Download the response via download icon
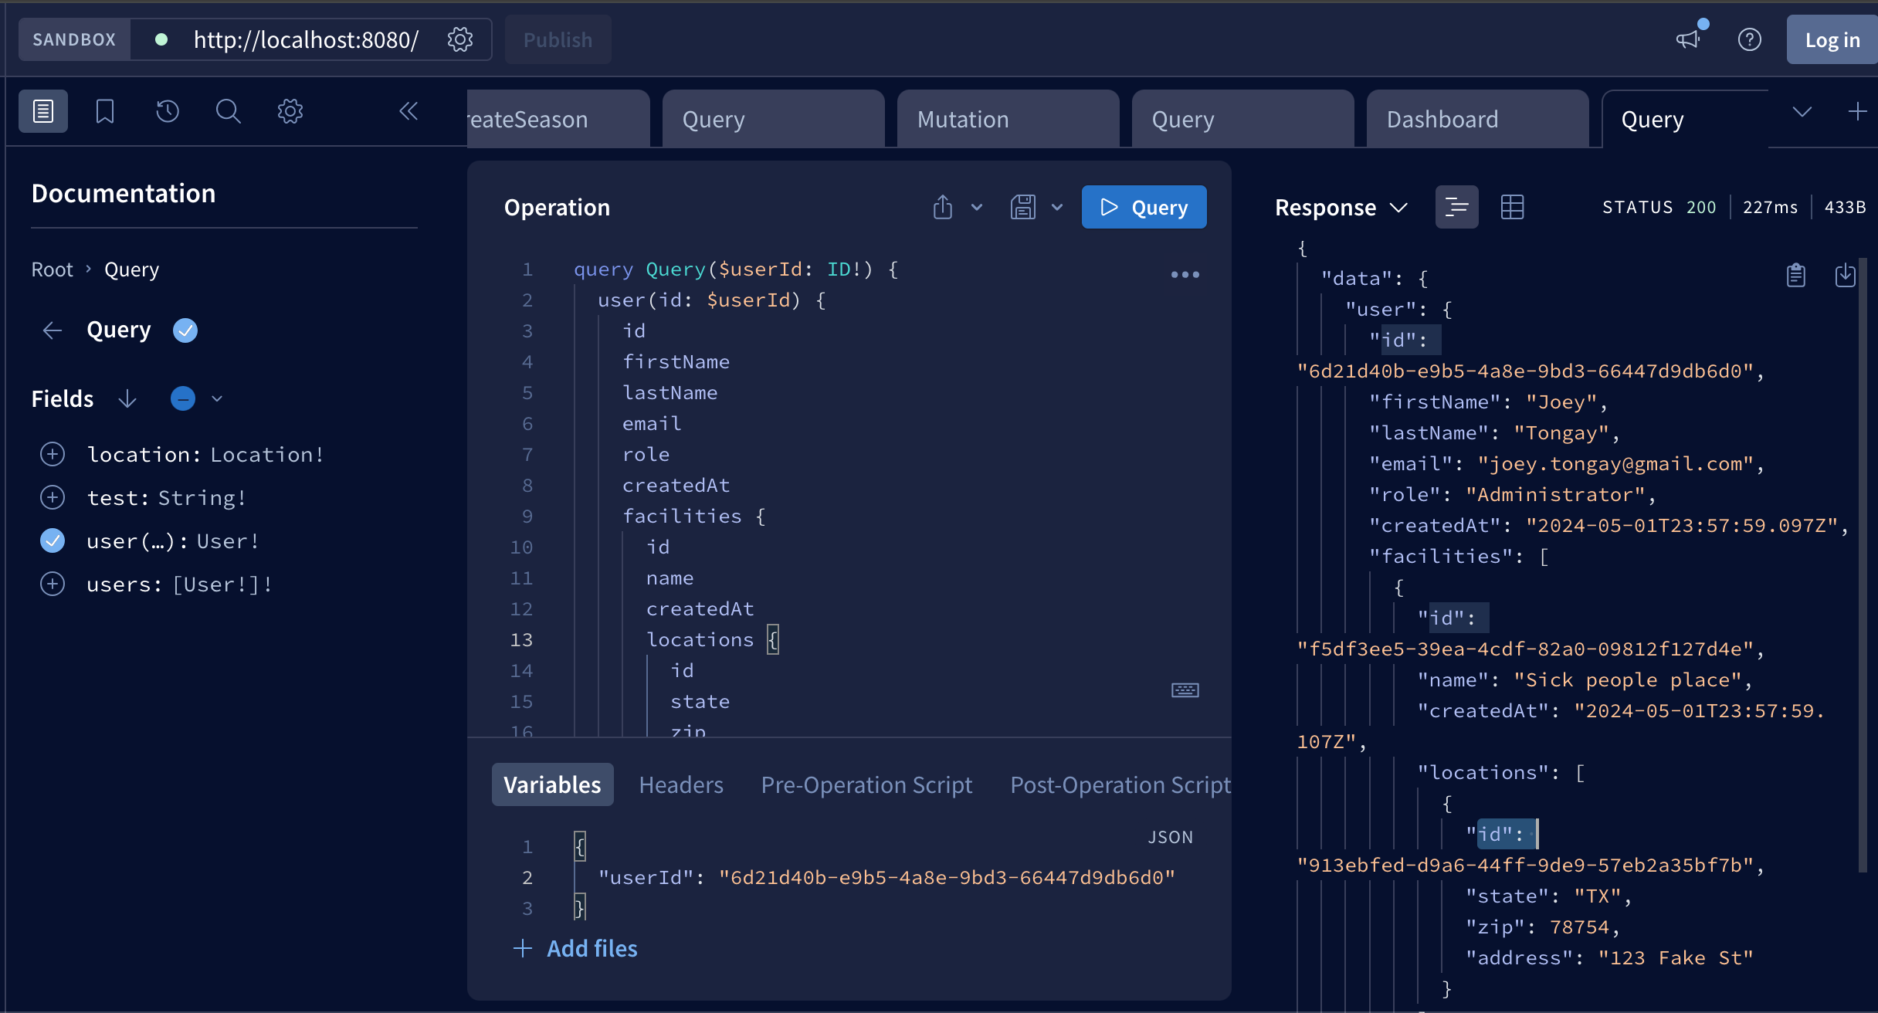This screenshot has width=1878, height=1013. [1845, 275]
